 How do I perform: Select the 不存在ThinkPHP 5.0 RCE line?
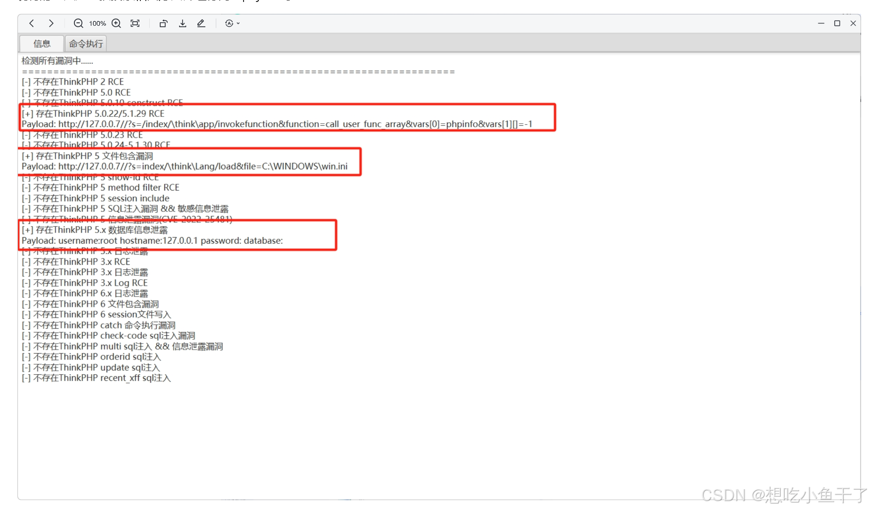[76, 93]
